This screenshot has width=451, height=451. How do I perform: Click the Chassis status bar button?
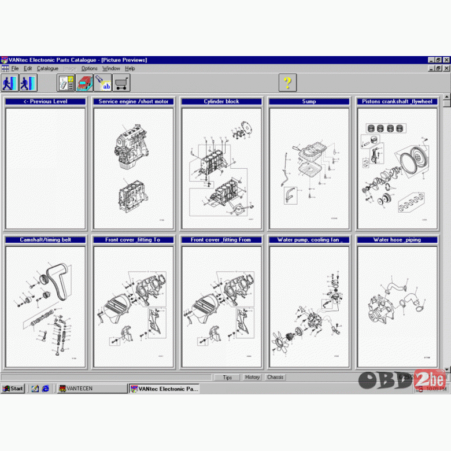(275, 377)
